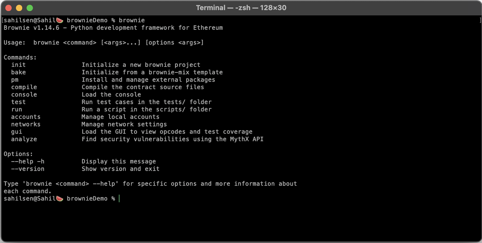The height and width of the screenshot is (243, 482).
Task: Click the 'analyze' command name
Action: point(24,139)
